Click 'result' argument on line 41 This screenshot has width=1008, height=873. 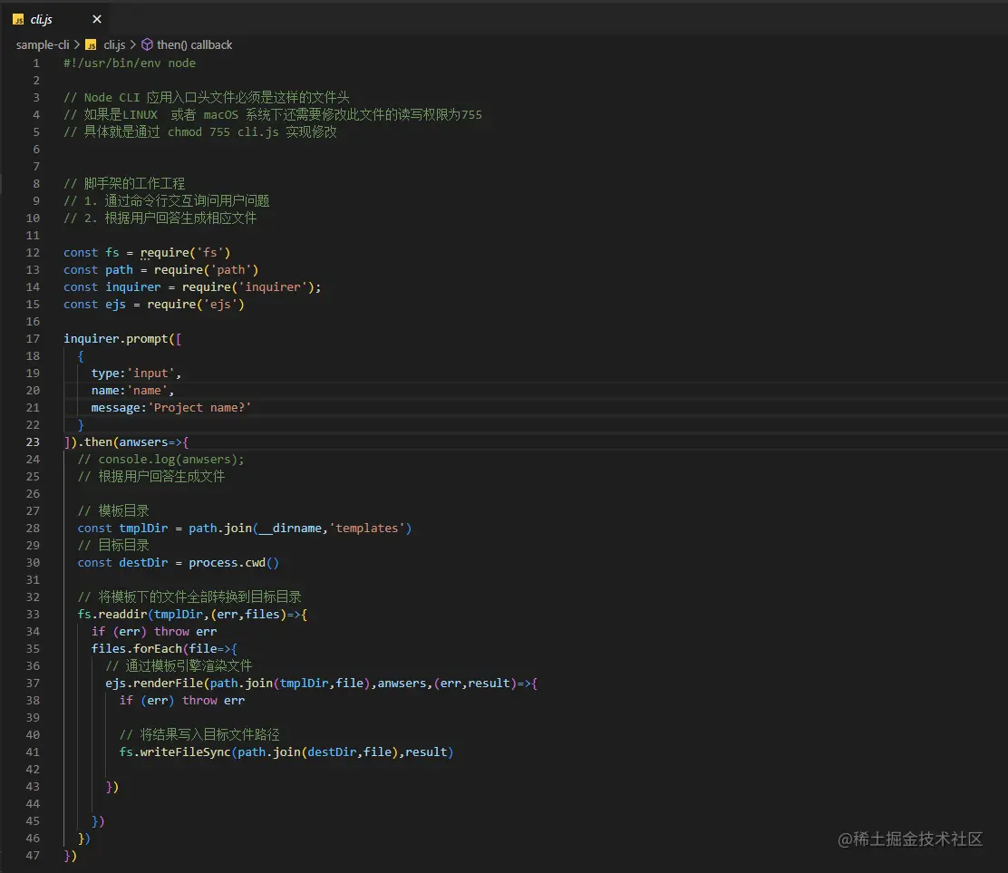coord(426,752)
